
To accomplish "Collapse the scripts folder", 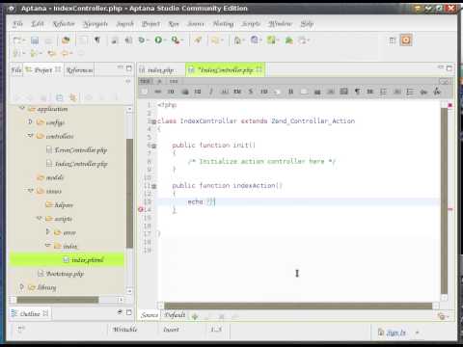I will click(39, 219).
